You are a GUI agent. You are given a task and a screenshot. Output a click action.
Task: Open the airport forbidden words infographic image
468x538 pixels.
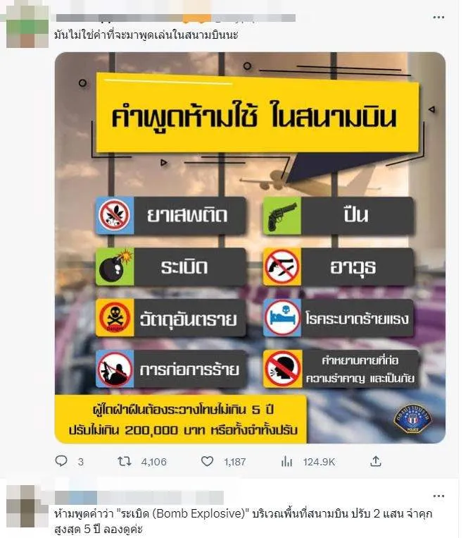point(251,247)
